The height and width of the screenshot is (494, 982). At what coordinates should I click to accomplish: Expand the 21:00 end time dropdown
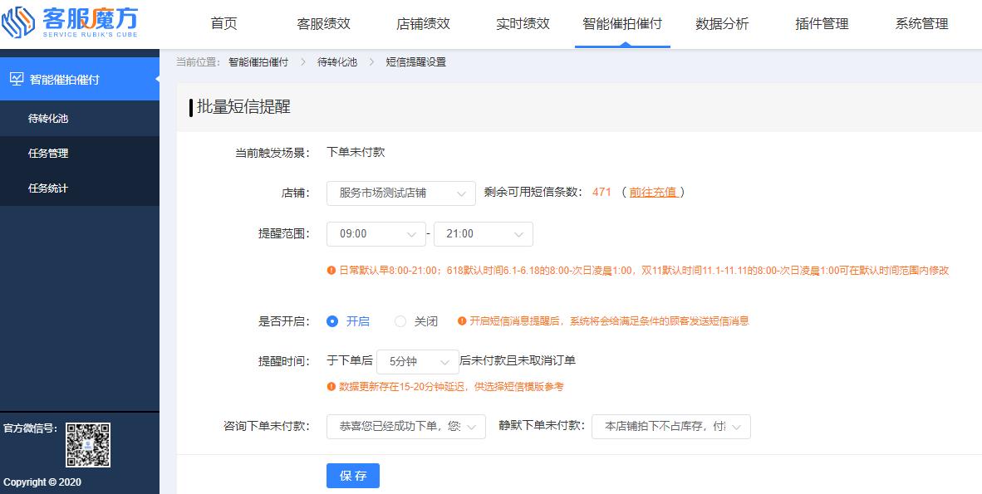point(484,233)
